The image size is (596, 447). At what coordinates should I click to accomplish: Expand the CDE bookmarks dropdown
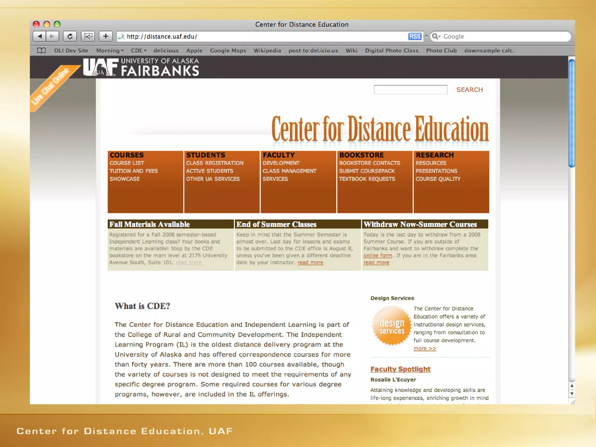(x=139, y=51)
